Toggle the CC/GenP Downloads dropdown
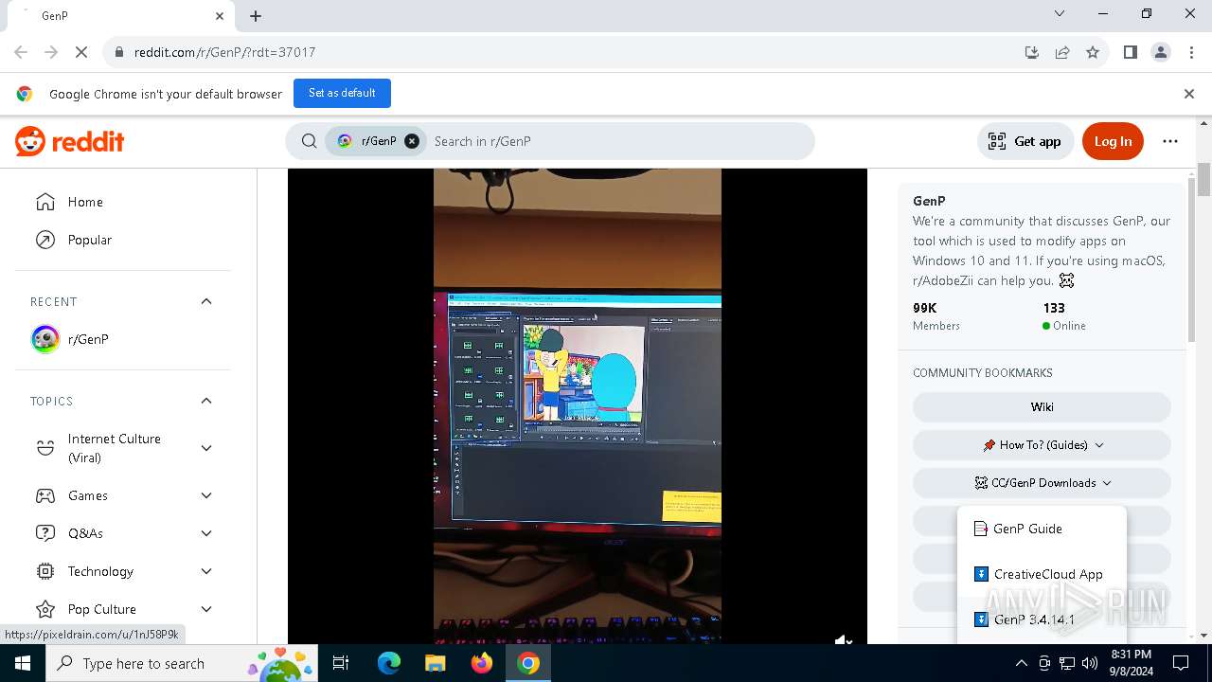Screen dimensions: 1212x682 (x=1042, y=483)
